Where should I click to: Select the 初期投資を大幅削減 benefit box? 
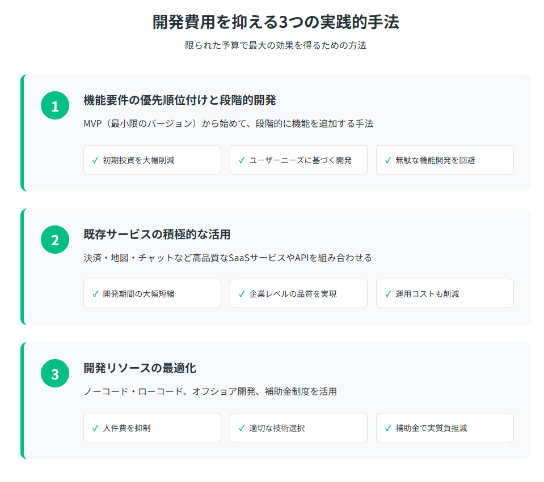(152, 160)
